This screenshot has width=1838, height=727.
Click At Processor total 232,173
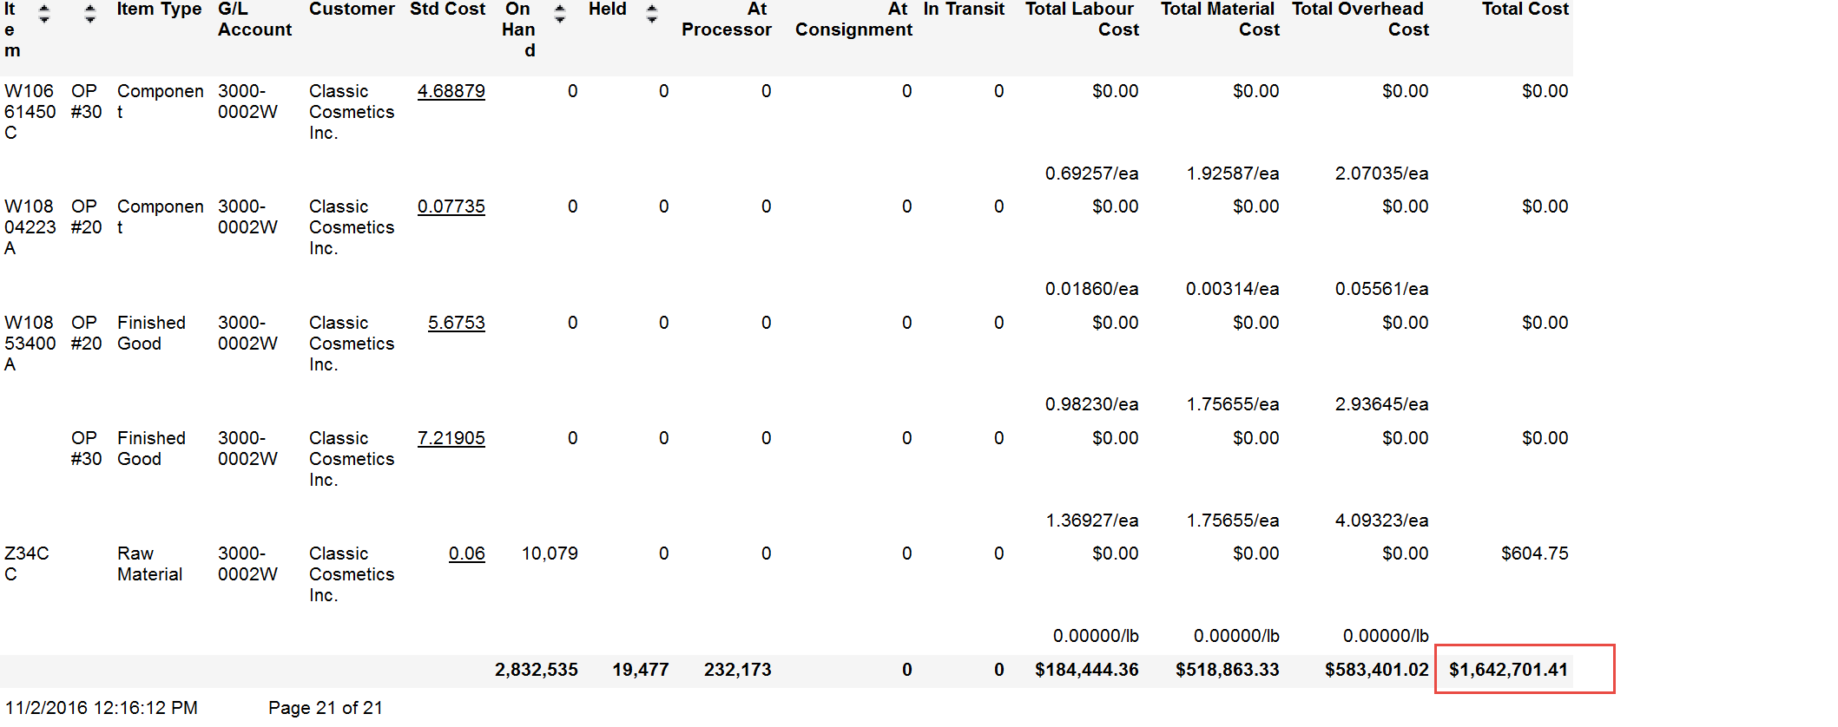[737, 670]
